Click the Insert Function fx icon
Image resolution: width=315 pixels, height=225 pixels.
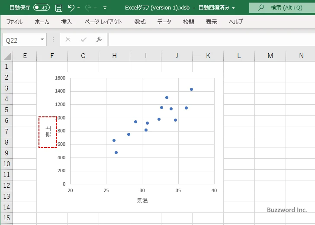99,39
